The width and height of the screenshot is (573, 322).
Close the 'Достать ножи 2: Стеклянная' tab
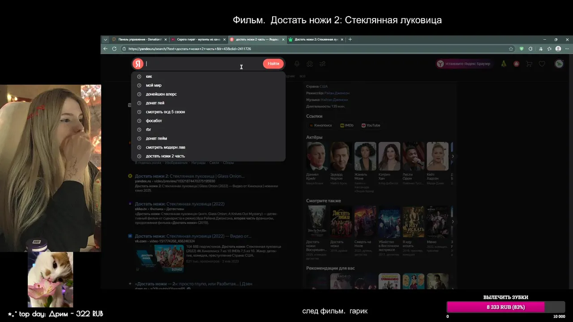[x=342, y=39]
